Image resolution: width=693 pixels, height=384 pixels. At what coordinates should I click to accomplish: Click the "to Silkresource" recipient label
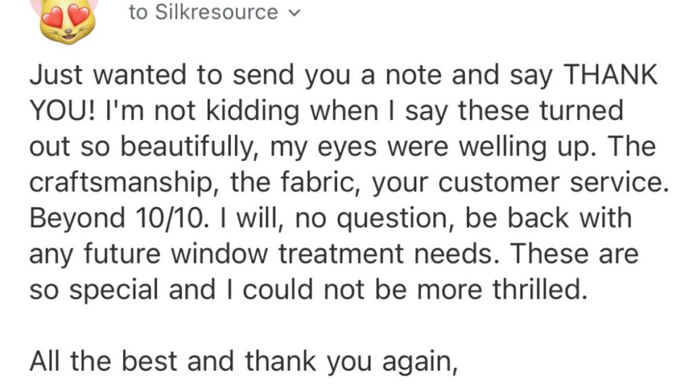pyautogui.click(x=203, y=12)
